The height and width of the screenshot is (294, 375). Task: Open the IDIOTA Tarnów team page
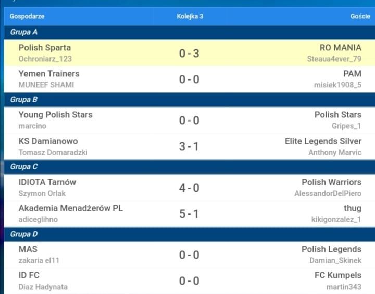click(x=47, y=182)
